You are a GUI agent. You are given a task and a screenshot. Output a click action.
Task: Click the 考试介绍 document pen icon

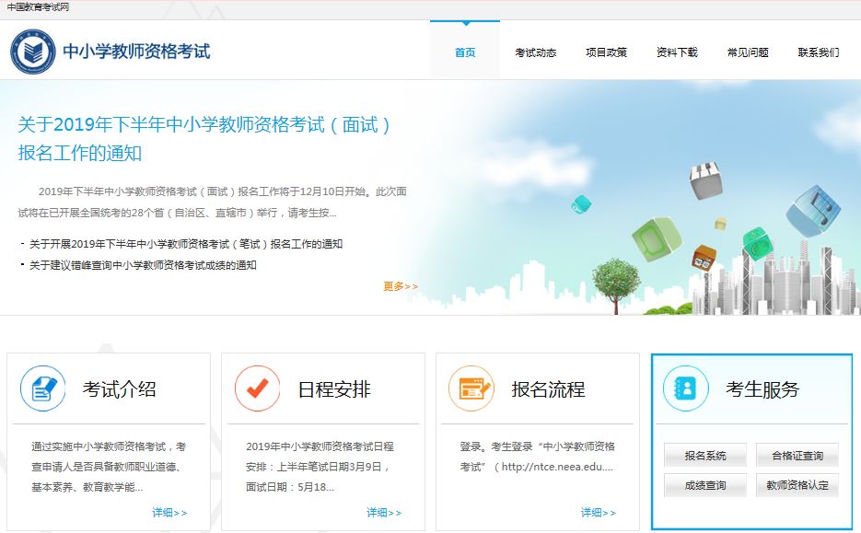[43, 388]
